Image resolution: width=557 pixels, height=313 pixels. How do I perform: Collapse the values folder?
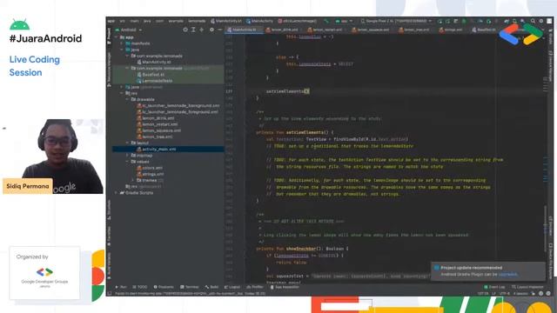pos(127,162)
